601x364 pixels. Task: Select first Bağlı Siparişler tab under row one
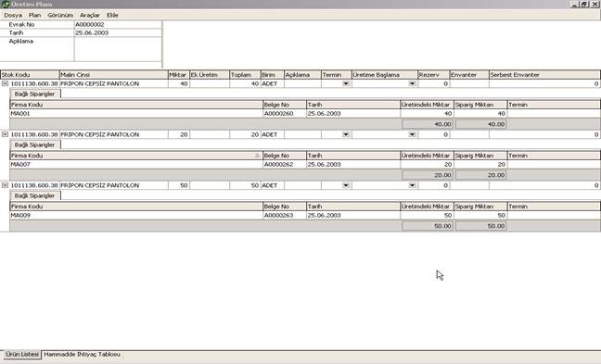[35, 94]
